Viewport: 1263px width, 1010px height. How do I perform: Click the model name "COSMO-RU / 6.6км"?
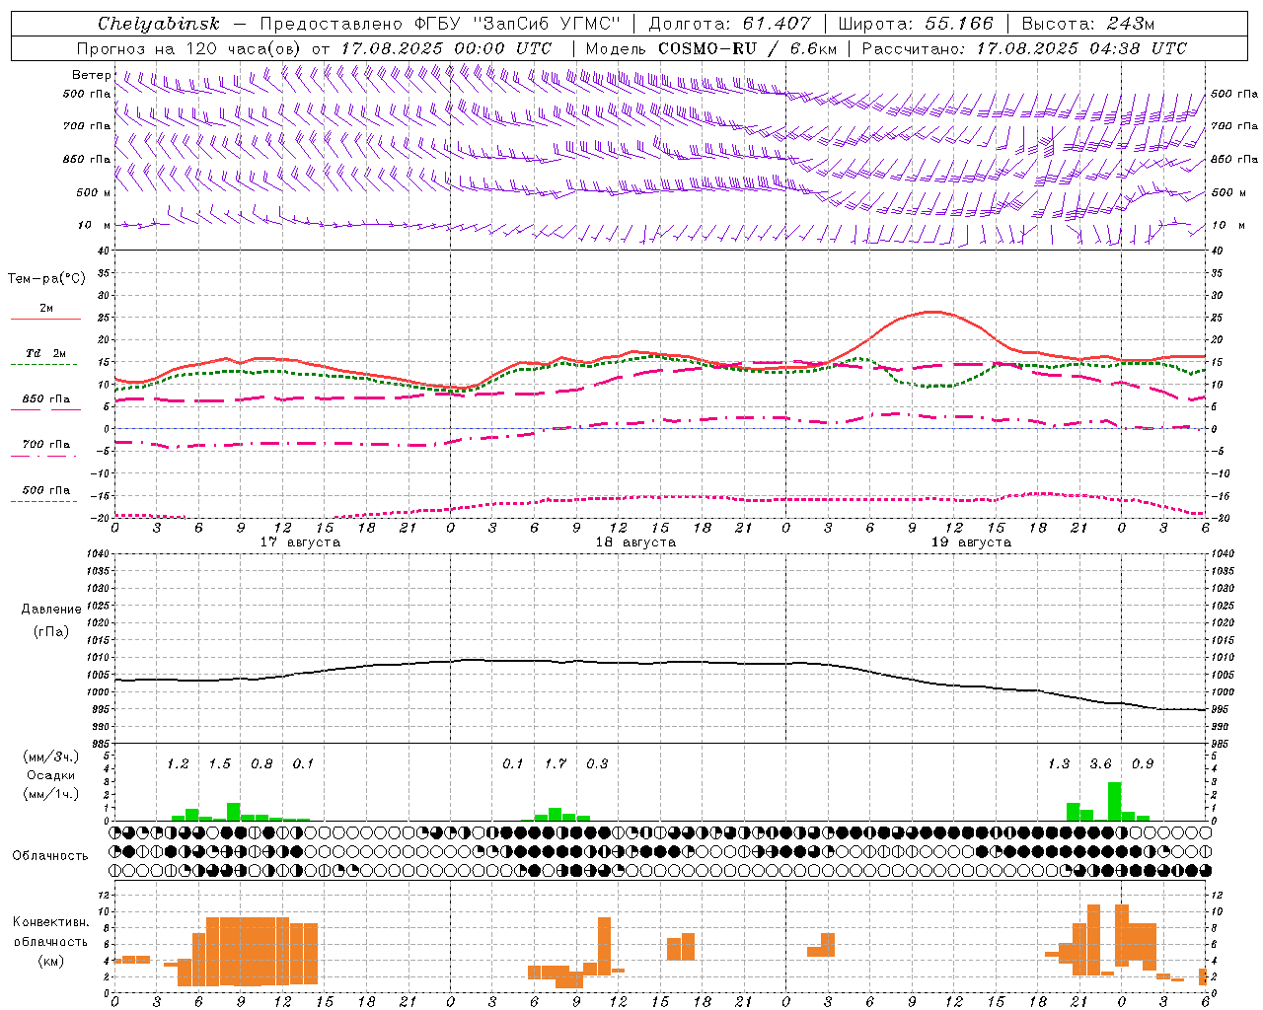748,48
